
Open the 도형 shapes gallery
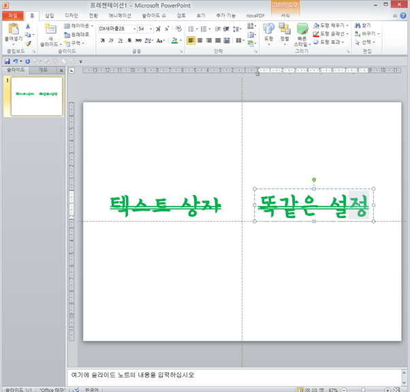(x=268, y=34)
